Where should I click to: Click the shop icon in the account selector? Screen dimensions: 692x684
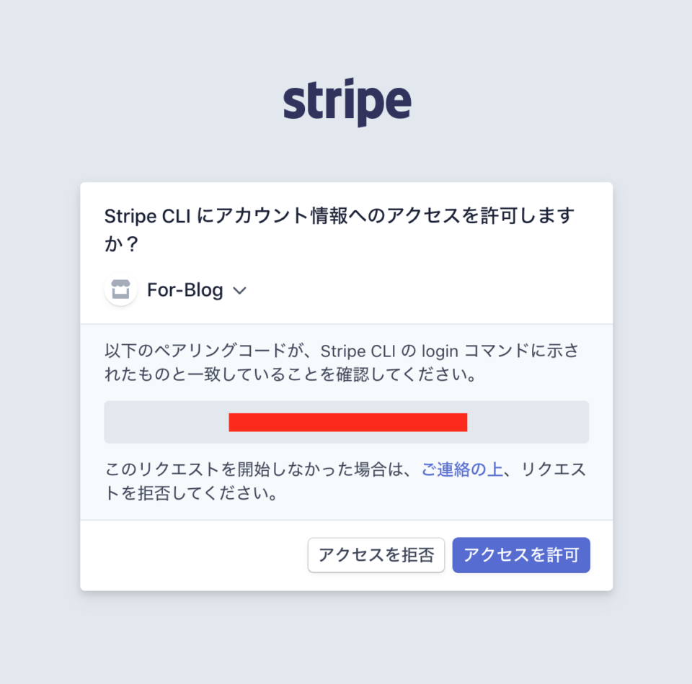coord(120,289)
